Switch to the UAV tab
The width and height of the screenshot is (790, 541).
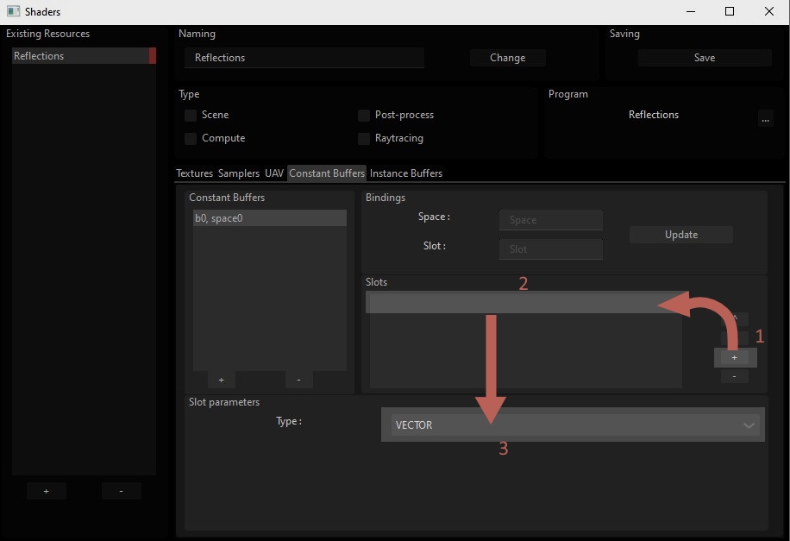click(274, 173)
